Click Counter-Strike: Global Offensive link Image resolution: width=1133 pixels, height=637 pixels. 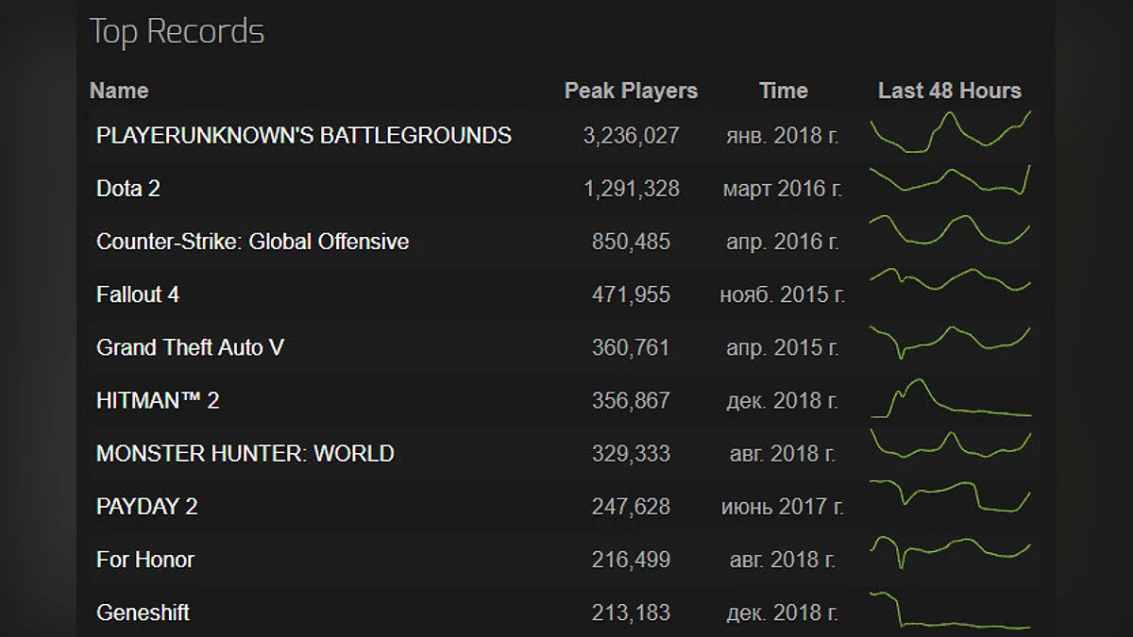click(x=252, y=241)
